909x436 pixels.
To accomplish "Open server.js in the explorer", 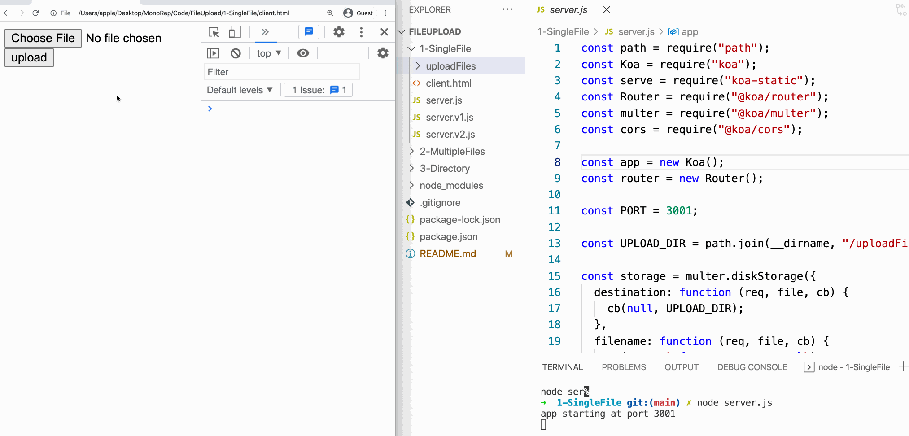I will [x=444, y=100].
